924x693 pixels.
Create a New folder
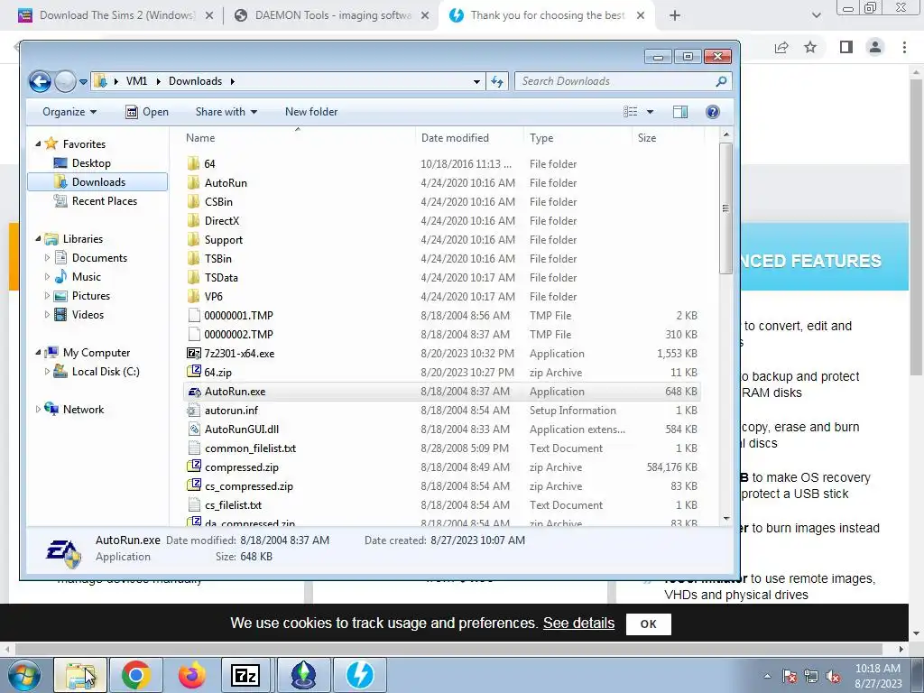click(x=311, y=111)
